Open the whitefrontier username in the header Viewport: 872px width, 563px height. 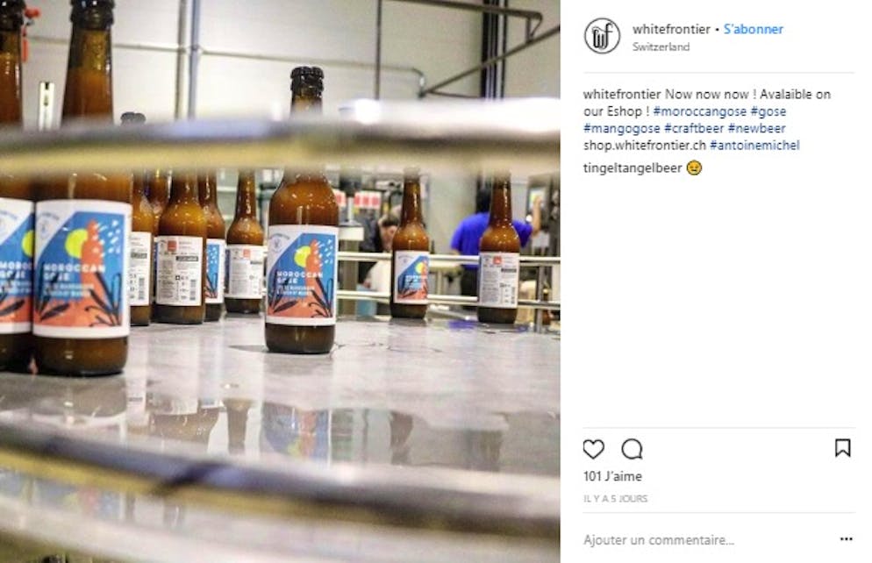[x=671, y=29]
